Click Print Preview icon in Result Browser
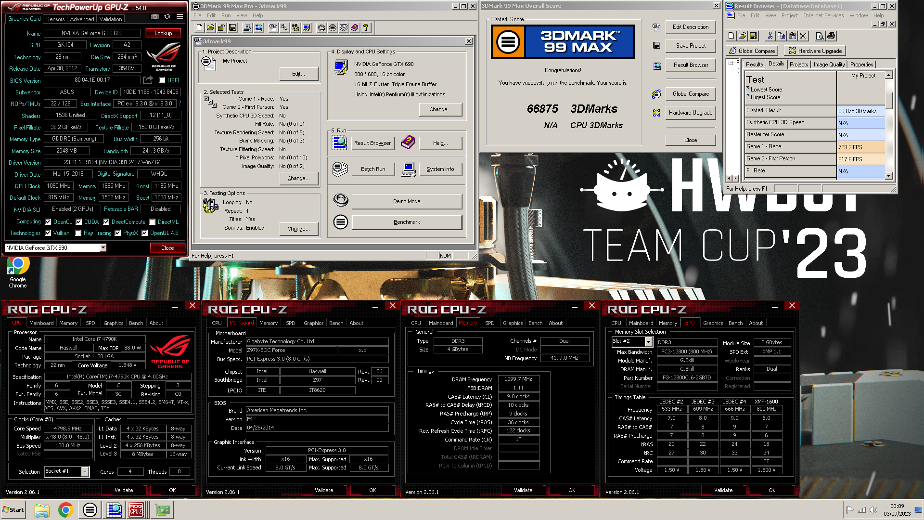Image resolution: width=924 pixels, height=520 pixels. [x=820, y=36]
